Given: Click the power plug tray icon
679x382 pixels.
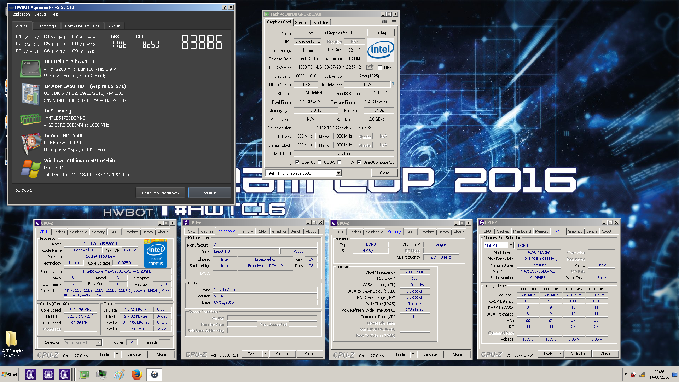Looking at the screenshot, I should 633,375.
